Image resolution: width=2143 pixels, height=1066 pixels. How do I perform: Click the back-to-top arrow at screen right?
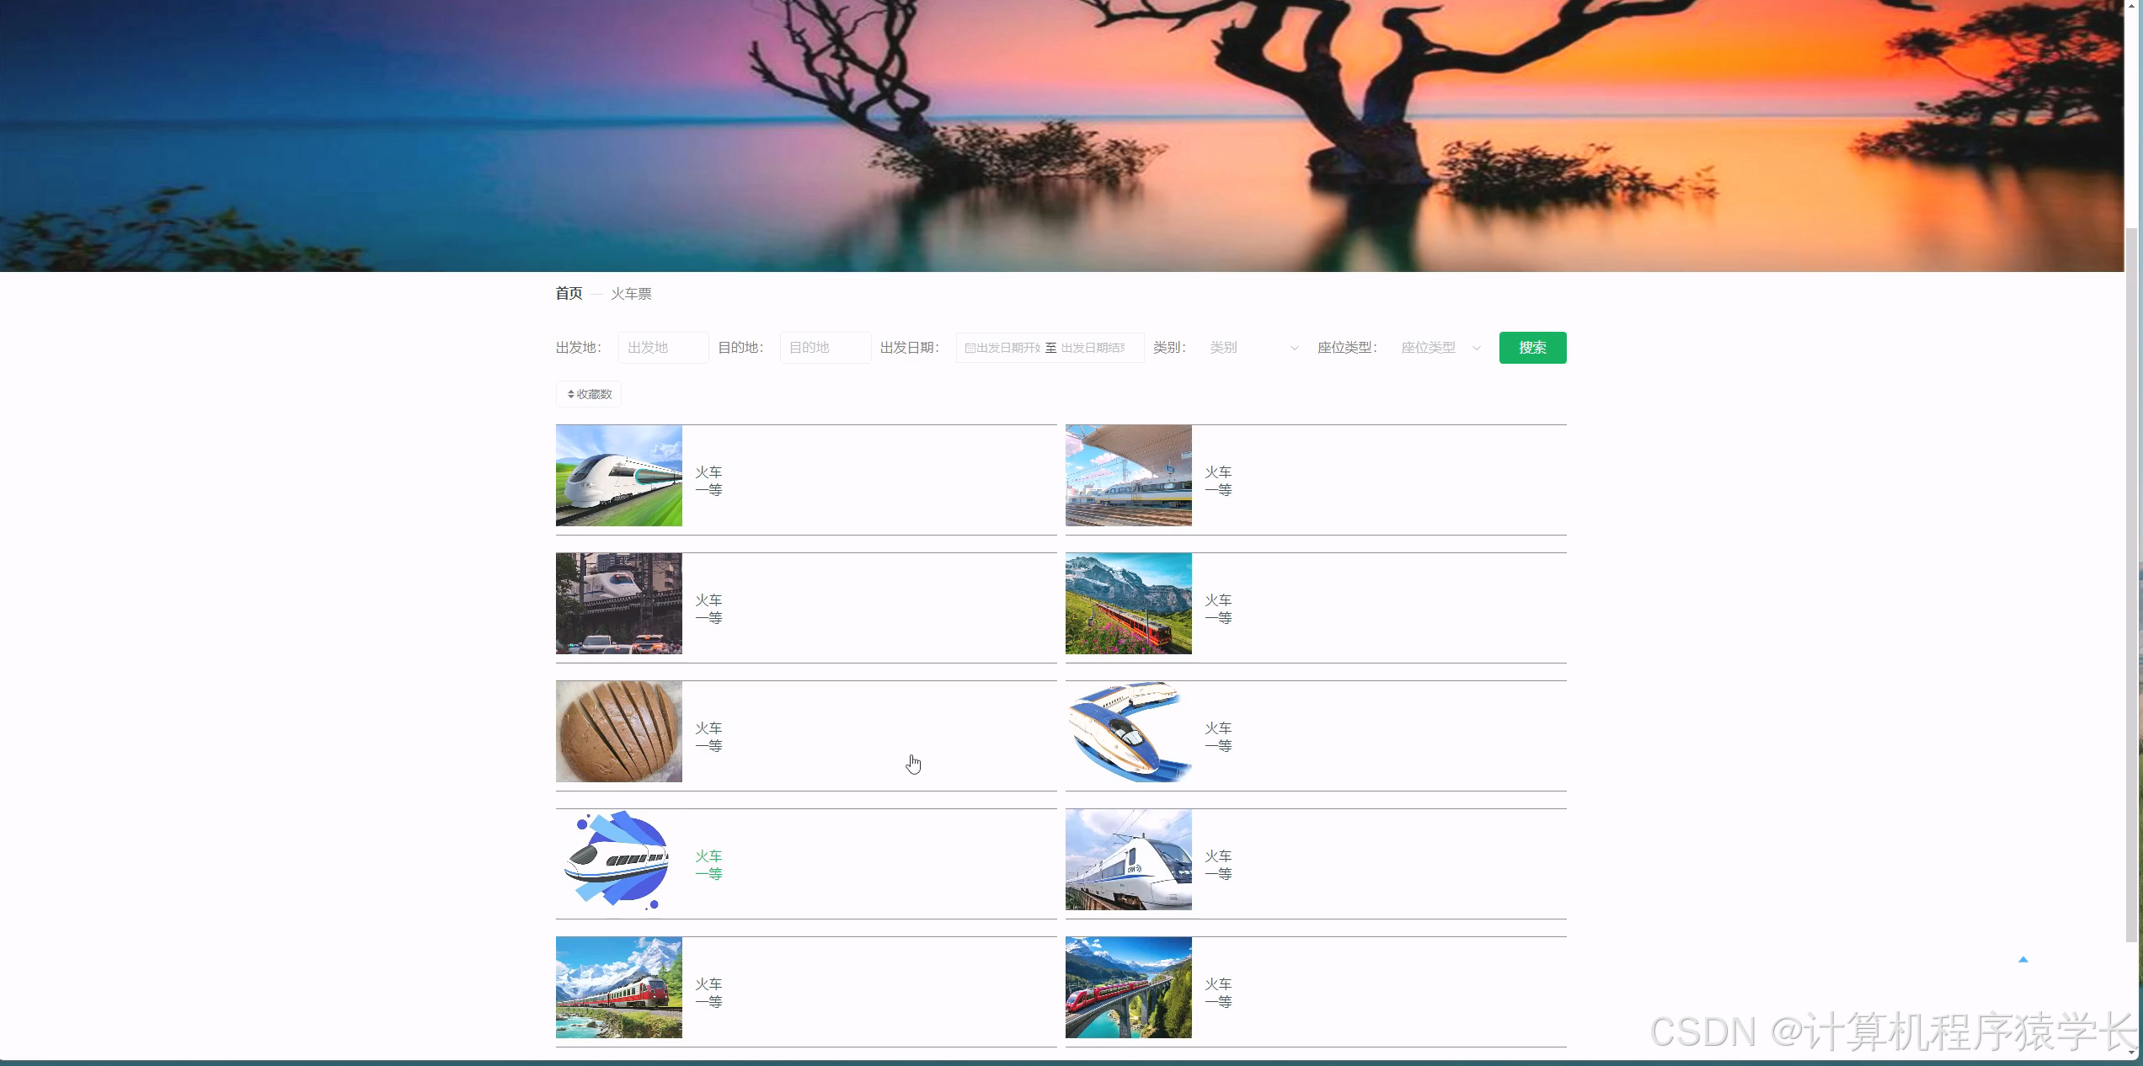click(x=2023, y=959)
